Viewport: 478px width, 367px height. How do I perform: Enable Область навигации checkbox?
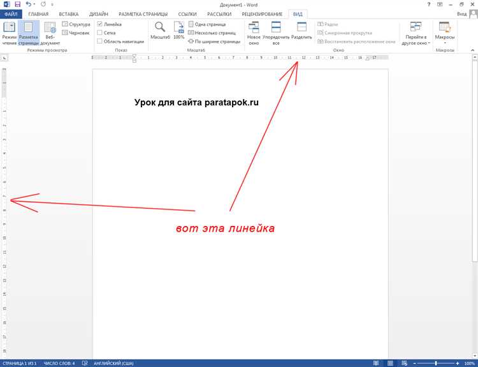tap(99, 41)
